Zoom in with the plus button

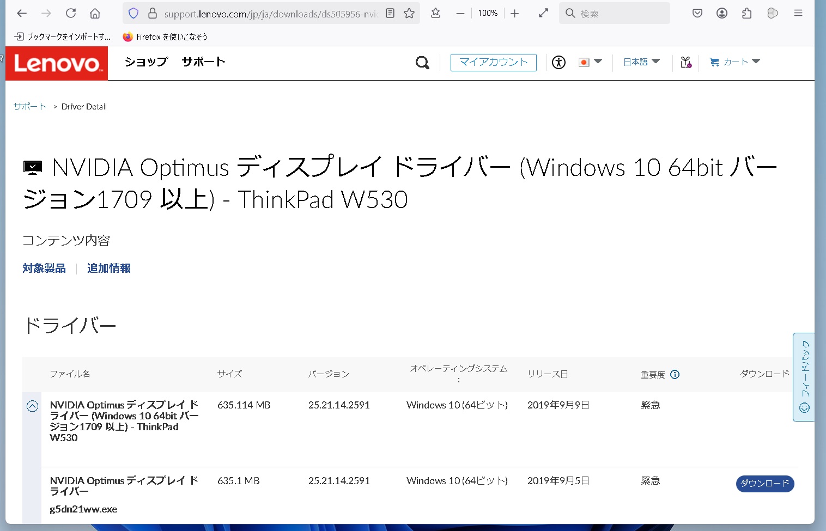tap(515, 13)
